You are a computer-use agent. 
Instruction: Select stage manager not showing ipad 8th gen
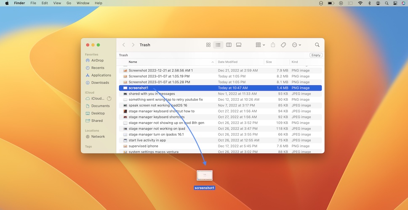tap(220, 123)
